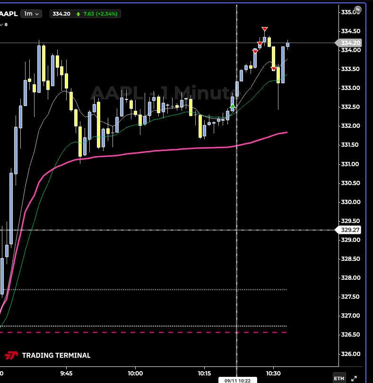373x383 pixels.
Task: Click the 10:30 time axis label
Action: (x=273, y=373)
